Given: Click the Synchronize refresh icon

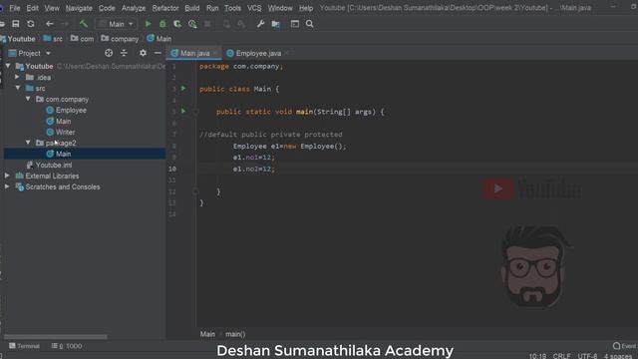Looking at the screenshot, I should coord(31,24).
